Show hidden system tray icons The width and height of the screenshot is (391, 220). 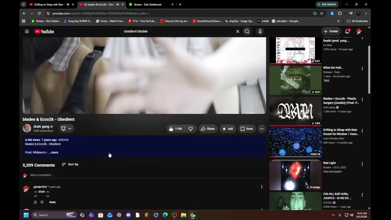(333, 215)
